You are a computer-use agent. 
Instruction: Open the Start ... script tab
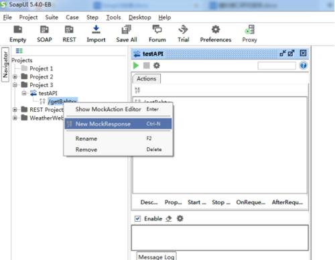pyautogui.click(x=197, y=202)
